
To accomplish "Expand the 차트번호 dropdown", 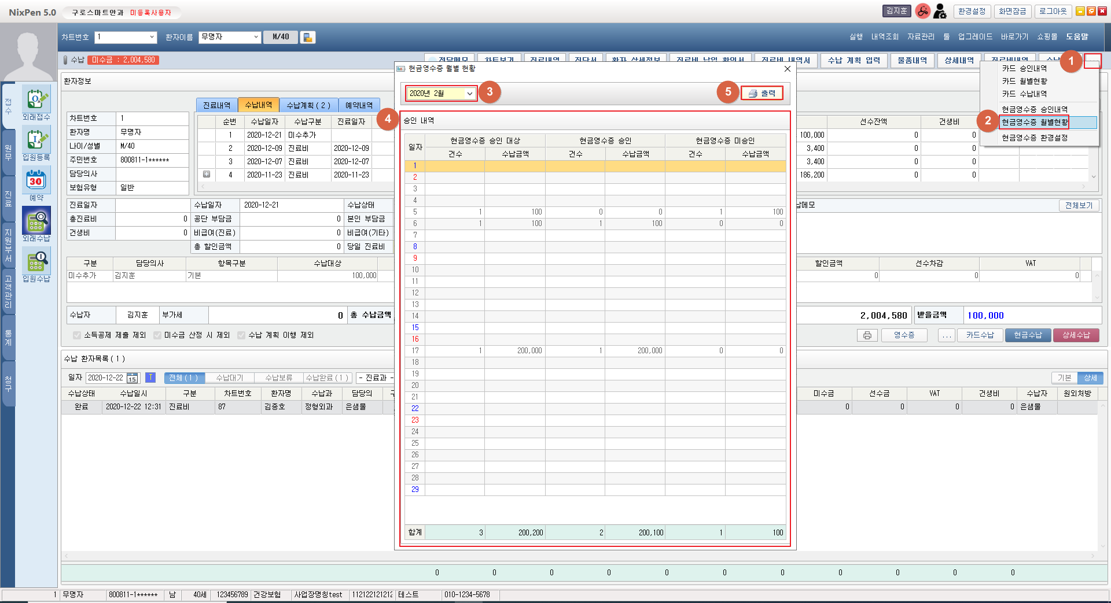I will [152, 37].
